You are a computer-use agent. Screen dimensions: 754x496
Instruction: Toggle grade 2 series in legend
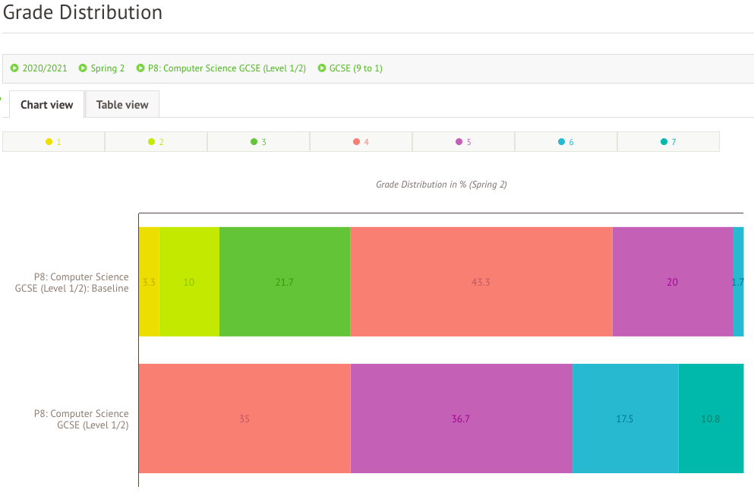(156, 142)
